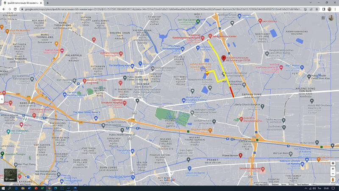Viewport: 339px width, 191px height.
Task: Show your current location on map
Action: pyautogui.click(x=333, y=163)
